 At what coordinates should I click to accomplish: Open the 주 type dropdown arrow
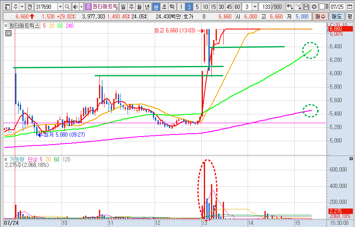[22, 7]
